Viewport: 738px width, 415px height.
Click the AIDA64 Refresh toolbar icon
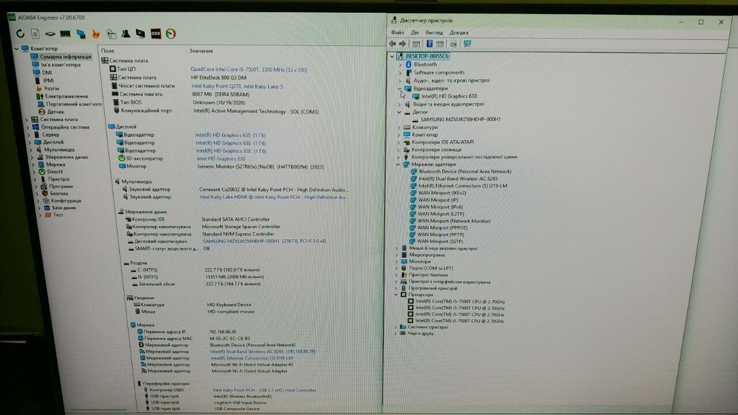(x=21, y=34)
